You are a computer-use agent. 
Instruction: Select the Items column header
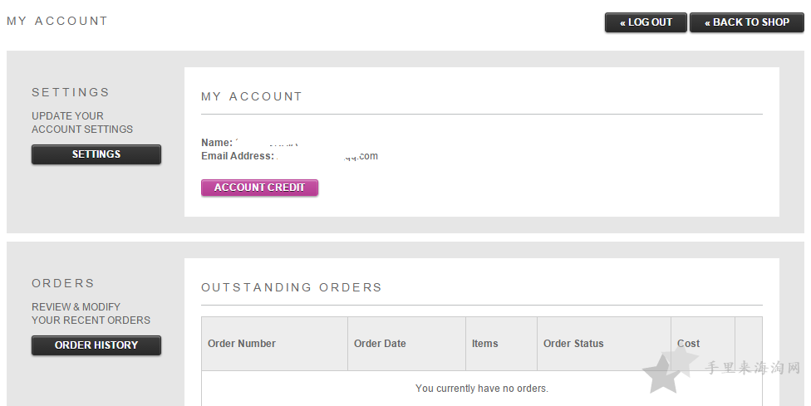point(484,344)
